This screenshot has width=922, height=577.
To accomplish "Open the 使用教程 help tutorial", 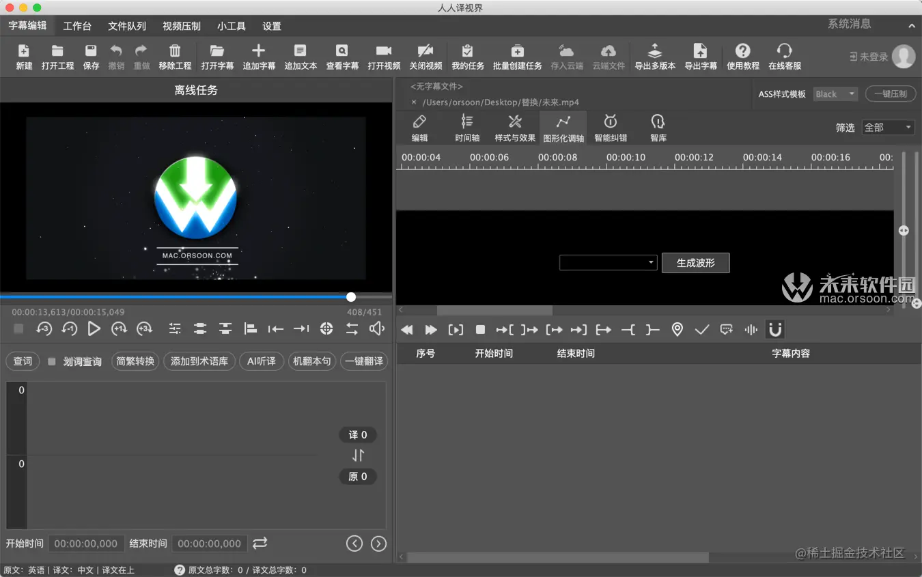I will (x=743, y=57).
